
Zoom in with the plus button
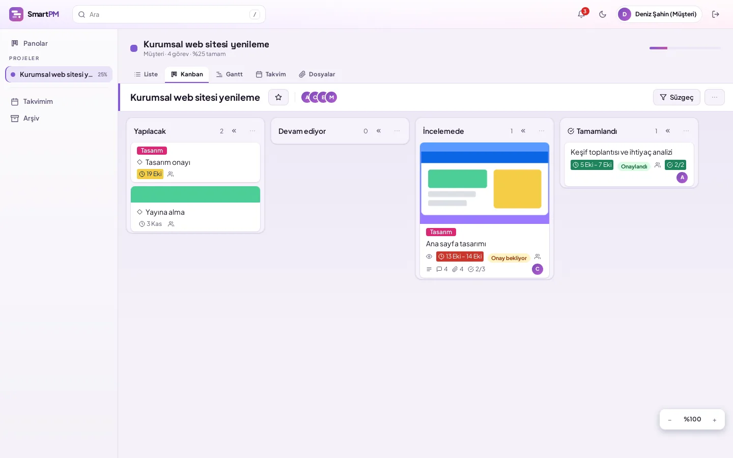[715, 420]
